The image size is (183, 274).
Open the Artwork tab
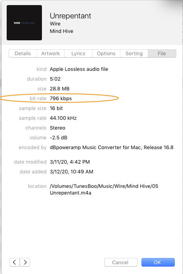51,54
